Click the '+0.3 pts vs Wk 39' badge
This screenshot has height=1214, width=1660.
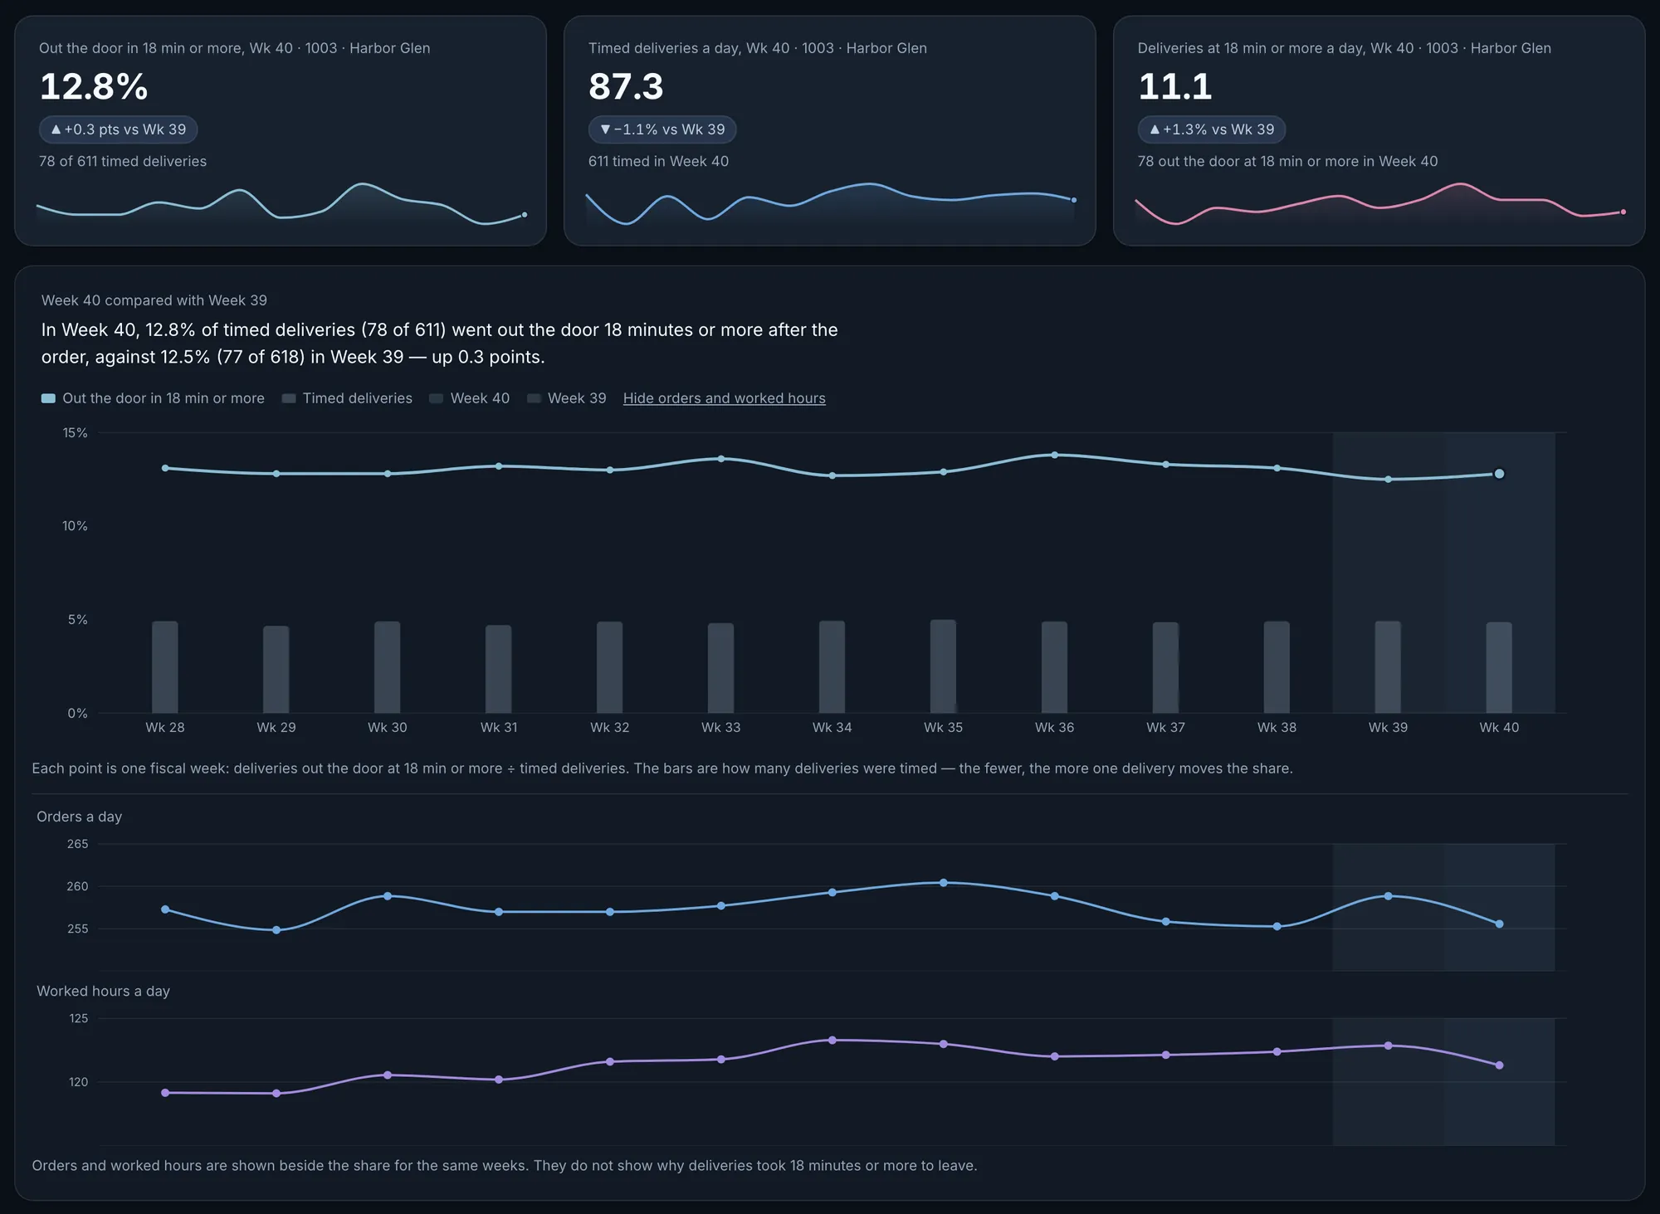point(118,129)
